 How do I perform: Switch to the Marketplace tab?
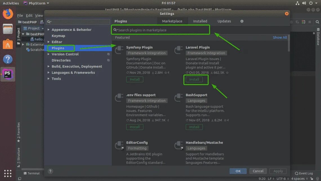pos(172,21)
